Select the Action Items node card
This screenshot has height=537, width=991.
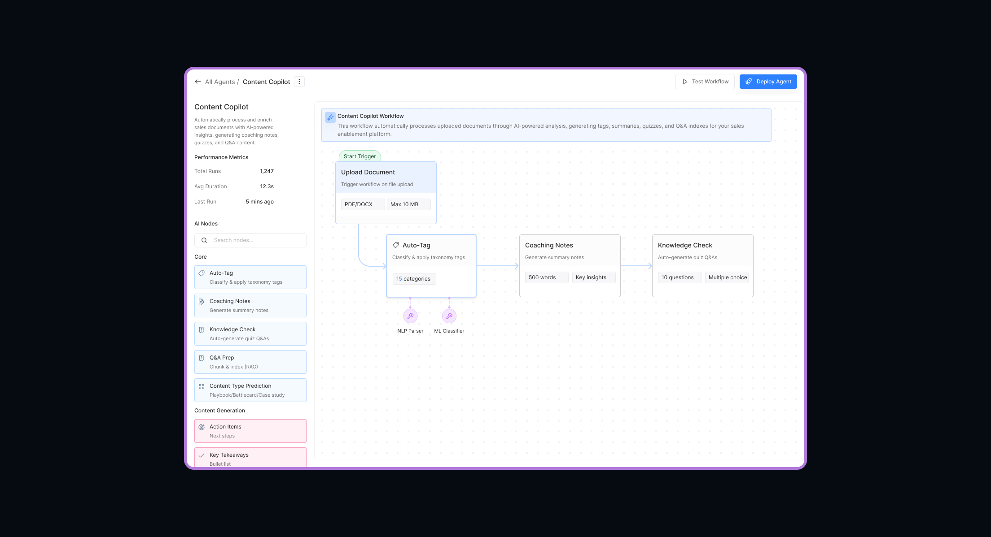[x=250, y=431]
